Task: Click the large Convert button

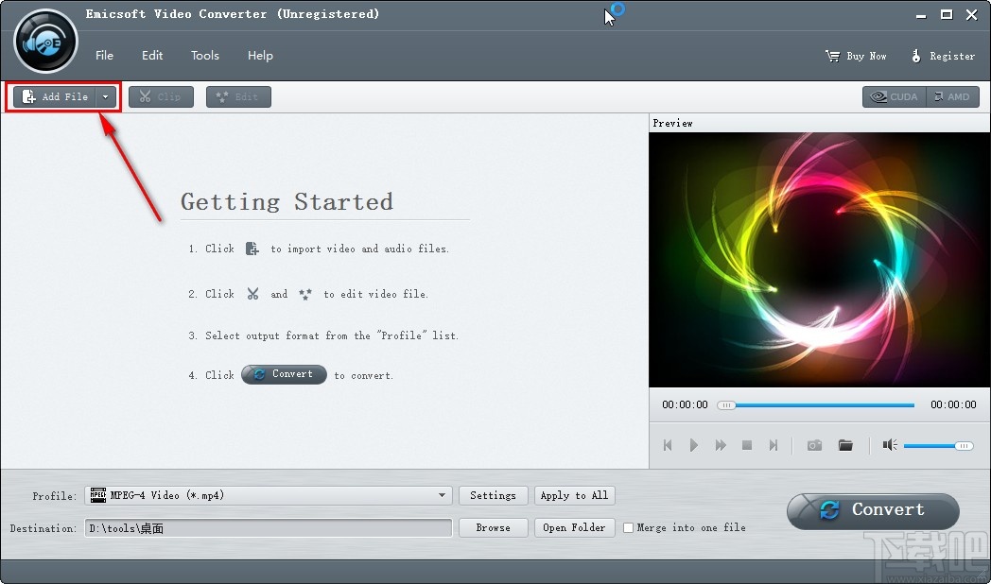Action: 873,510
